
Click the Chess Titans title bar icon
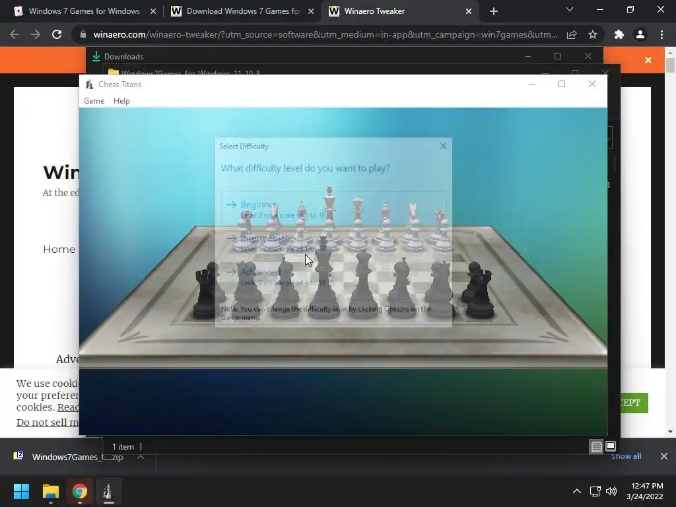point(89,84)
